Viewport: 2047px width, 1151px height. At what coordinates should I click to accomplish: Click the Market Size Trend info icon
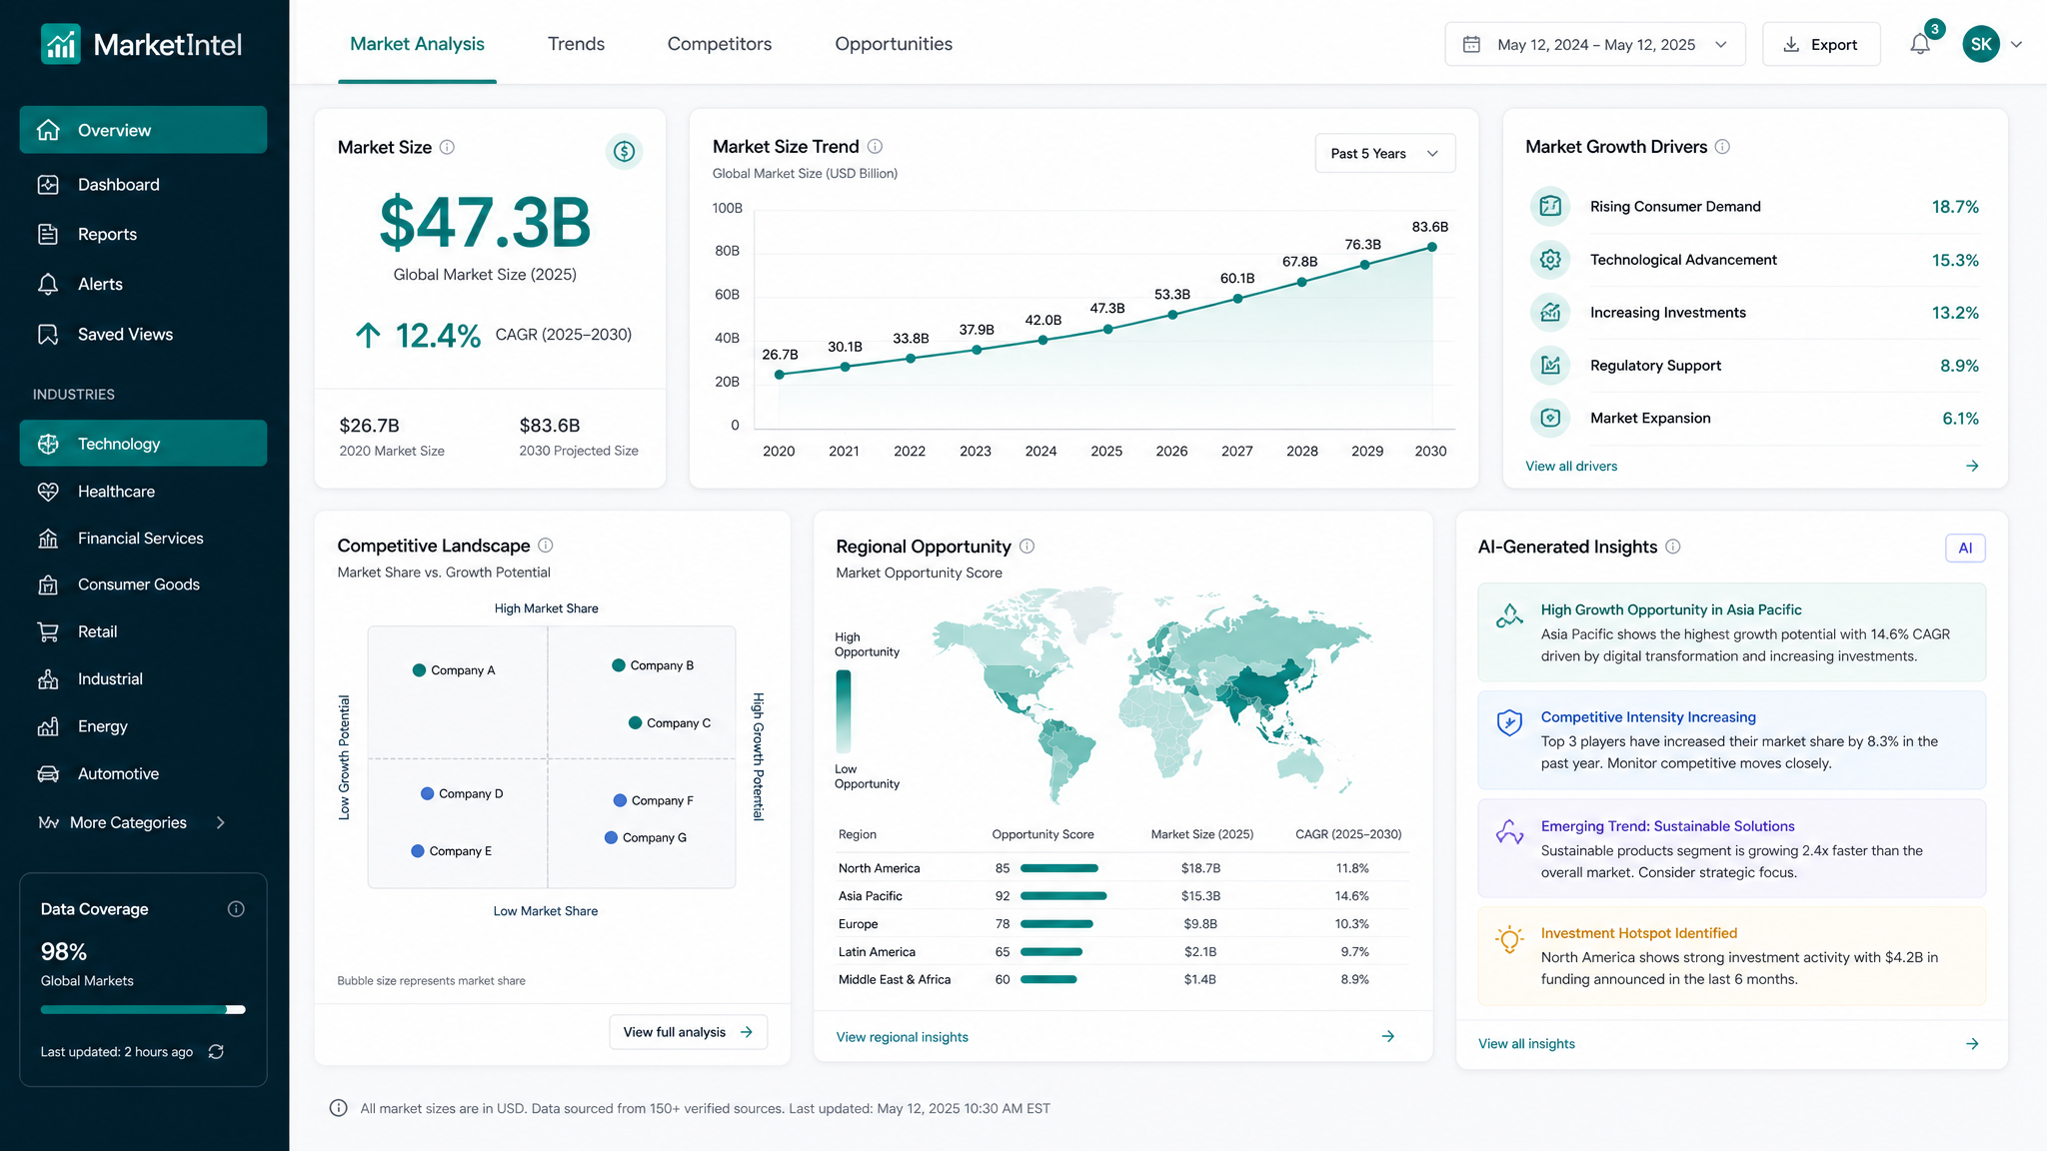875,146
